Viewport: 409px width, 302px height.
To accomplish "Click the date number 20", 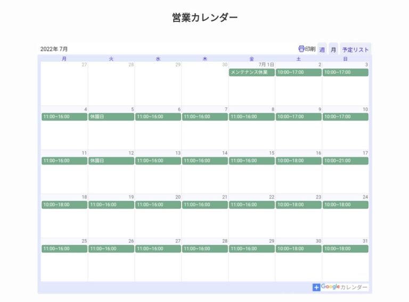I will click(x=178, y=197).
